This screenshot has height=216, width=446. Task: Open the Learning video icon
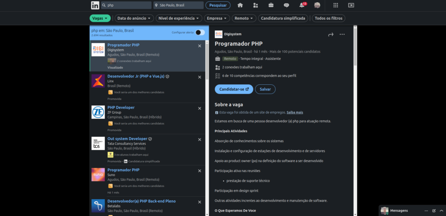[351, 5]
